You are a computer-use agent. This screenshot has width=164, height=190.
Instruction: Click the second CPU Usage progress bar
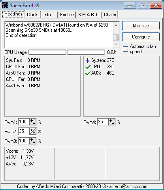coord(86,52)
